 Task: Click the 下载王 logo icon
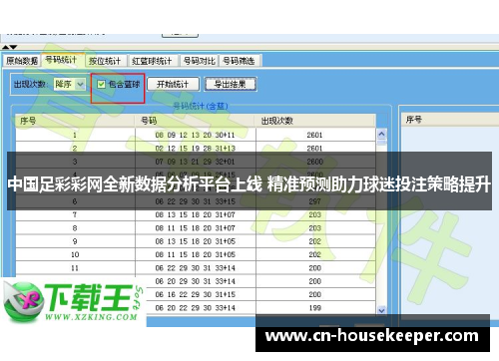point(23,302)
